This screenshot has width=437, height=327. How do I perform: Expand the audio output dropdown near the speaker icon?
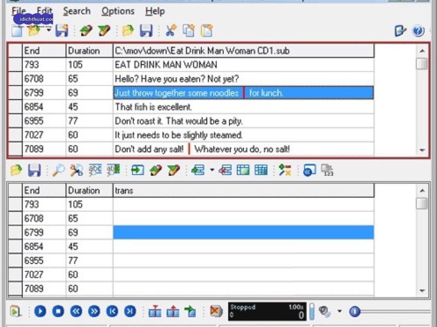click(339, 311)
